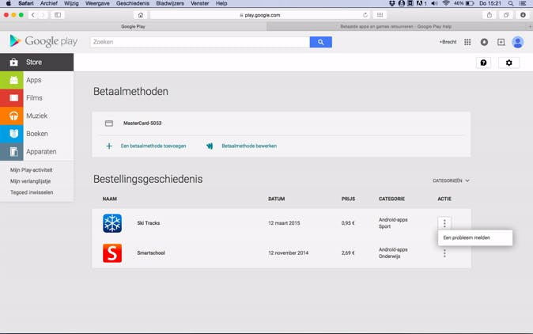This screenshot has height=334, width=533.
Task: Open the Muziek section
Action: (x=36, y=116)
